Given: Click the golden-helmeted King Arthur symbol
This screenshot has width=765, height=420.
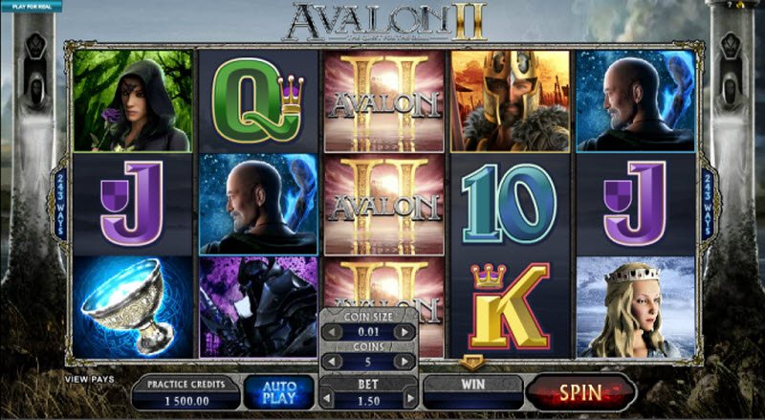Looking at the screenshot, I should [x=511, y=101].
